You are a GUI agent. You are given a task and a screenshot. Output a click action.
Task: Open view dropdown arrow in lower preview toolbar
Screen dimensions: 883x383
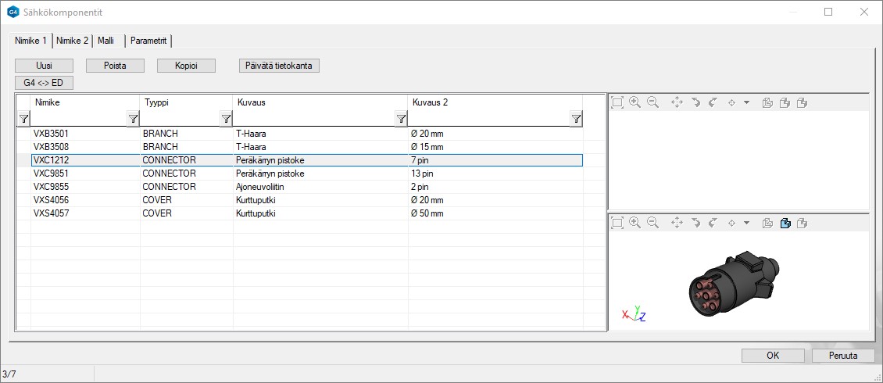(x=746, y=223)
